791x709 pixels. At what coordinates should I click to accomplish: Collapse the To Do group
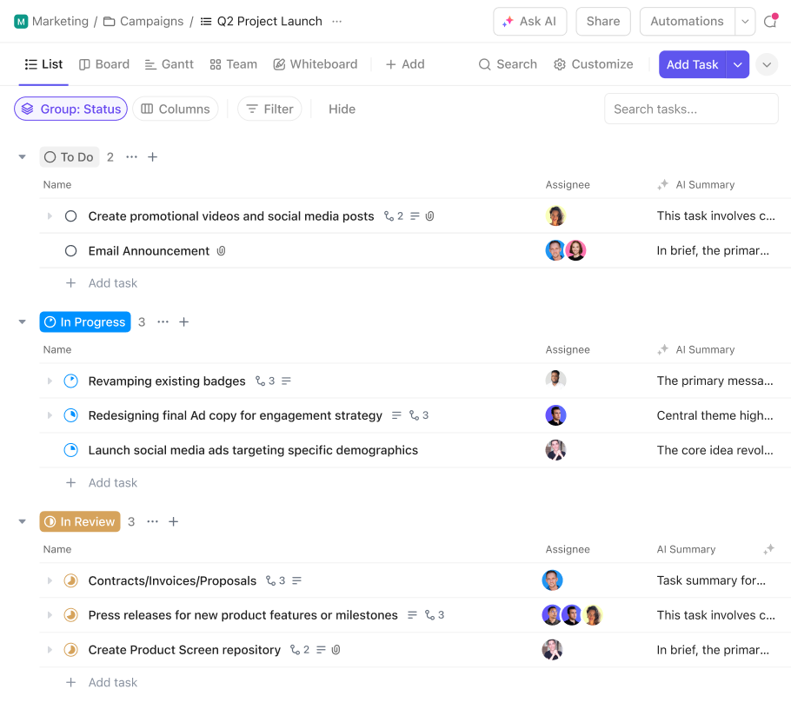pos(23,157)
